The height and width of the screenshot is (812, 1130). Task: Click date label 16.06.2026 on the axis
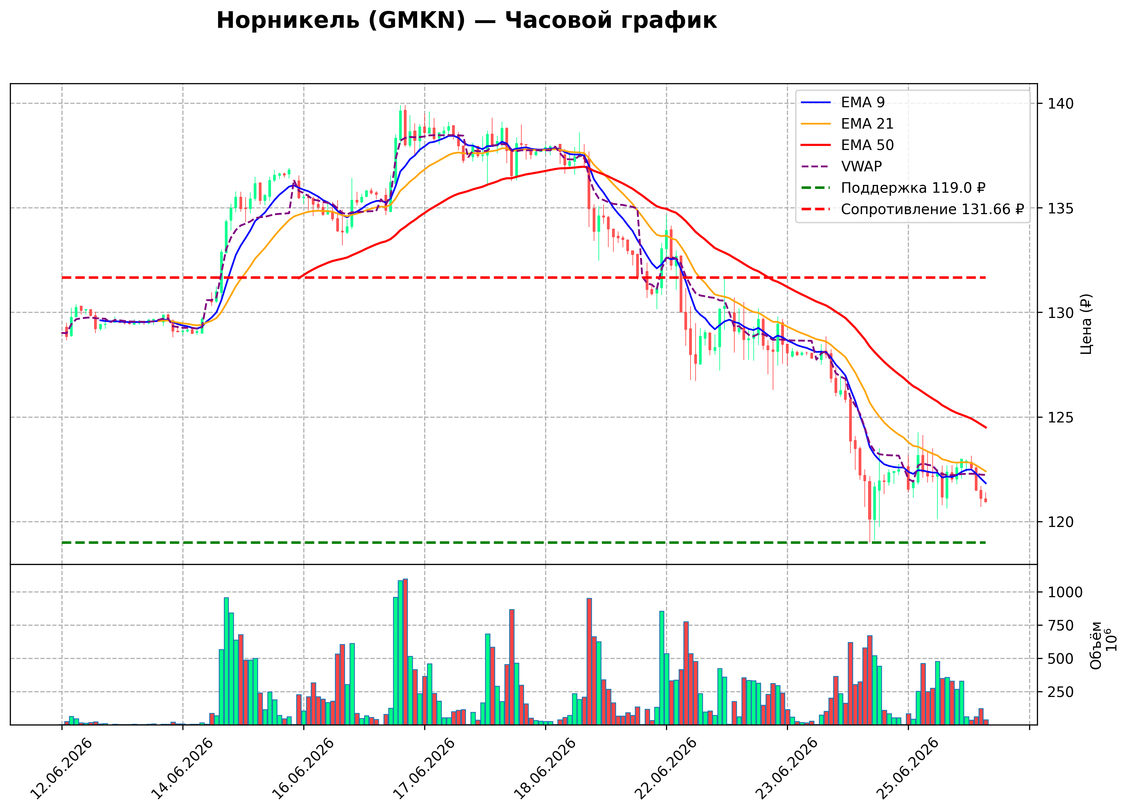pyautogui.click(x=302, y=769)
